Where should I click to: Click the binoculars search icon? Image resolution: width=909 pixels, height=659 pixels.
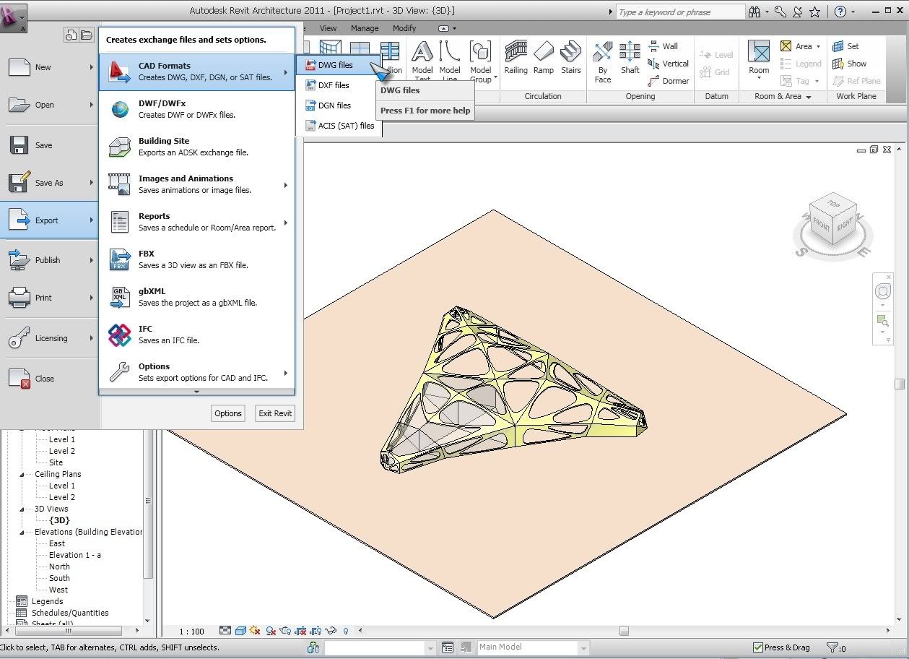click(754, 12)
